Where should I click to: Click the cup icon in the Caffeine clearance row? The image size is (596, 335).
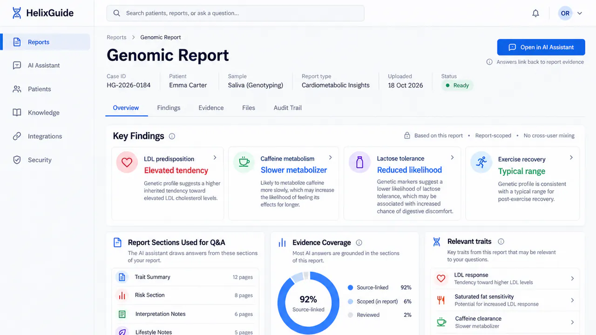441,322
